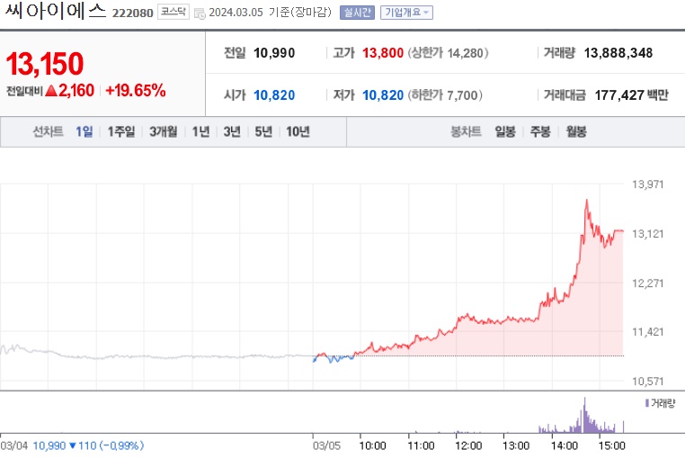Switch chart to 3개월 period
Image resolution: width=685 pixels, height=458 pixels.
pyautogui.click(x=164, y=131)
